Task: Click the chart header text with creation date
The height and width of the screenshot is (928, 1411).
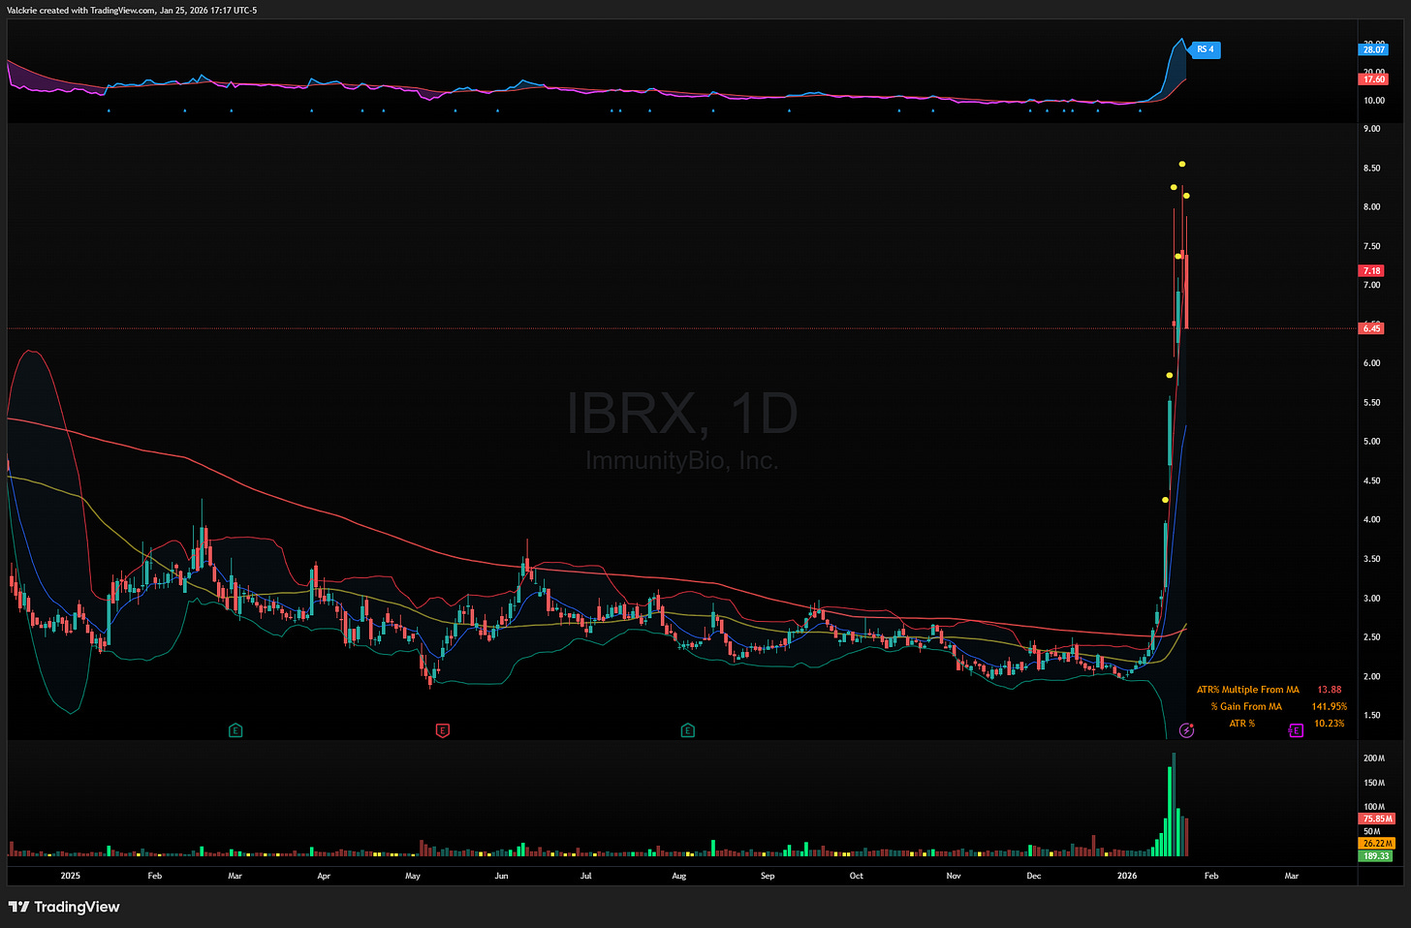Action: tap(132, 10)
